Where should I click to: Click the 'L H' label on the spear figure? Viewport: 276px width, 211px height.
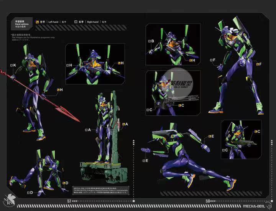point(60,90)
